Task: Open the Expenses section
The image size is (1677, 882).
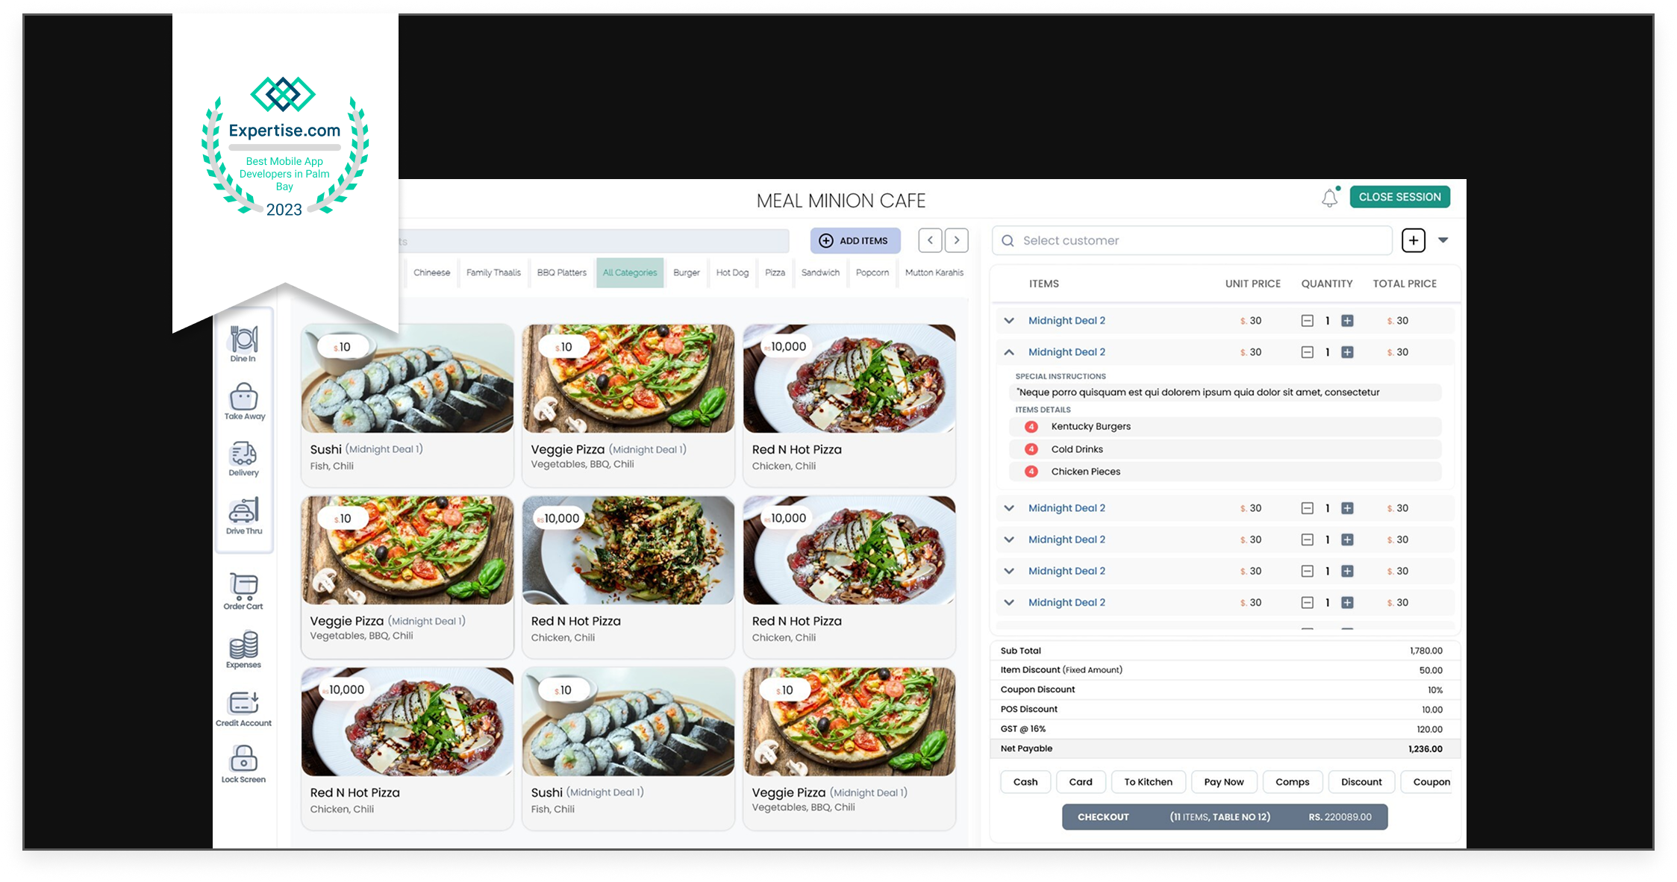Action: (x=243, y=649)
